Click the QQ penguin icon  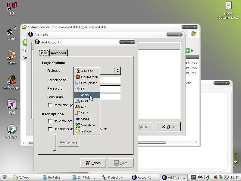[x=78, y=107]
